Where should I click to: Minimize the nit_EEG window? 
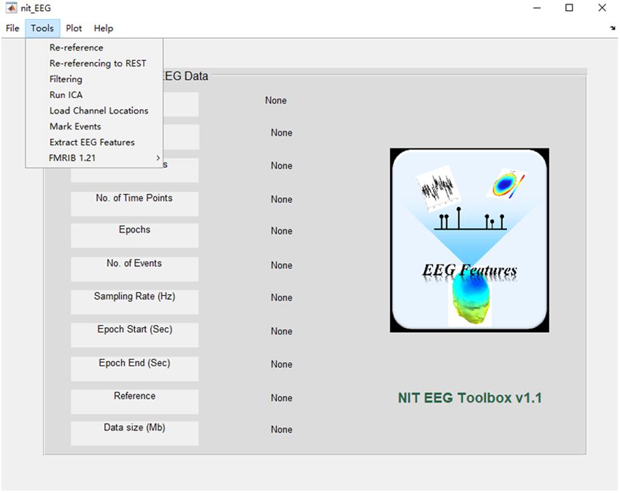coord(536,8)
